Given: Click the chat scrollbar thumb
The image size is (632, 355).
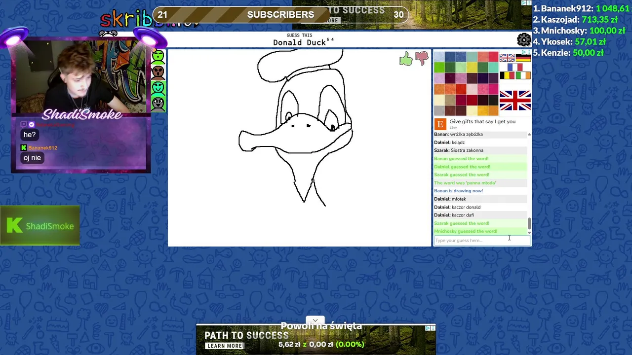Looking at the screenshot, I should coord(529,224).
